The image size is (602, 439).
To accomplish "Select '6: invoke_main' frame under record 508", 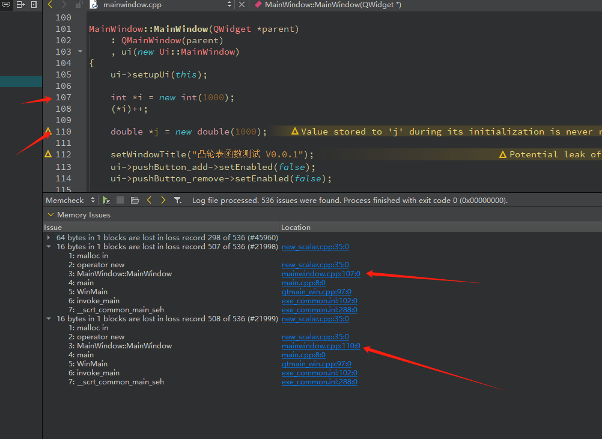I will 94,373.
